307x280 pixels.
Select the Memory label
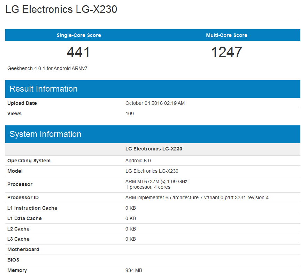coord(17,270)
